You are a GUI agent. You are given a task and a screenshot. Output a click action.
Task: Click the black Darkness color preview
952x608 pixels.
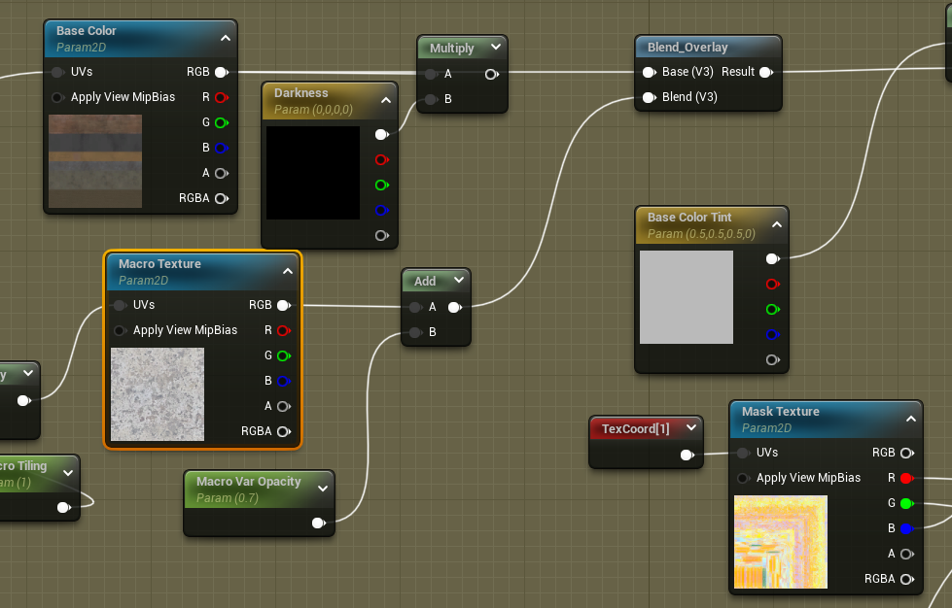tap(313, 173)
